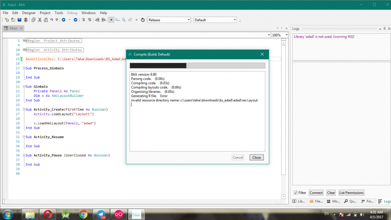Click the Undo toolbar icon
The image size is (391, 220).
[51, 20]
